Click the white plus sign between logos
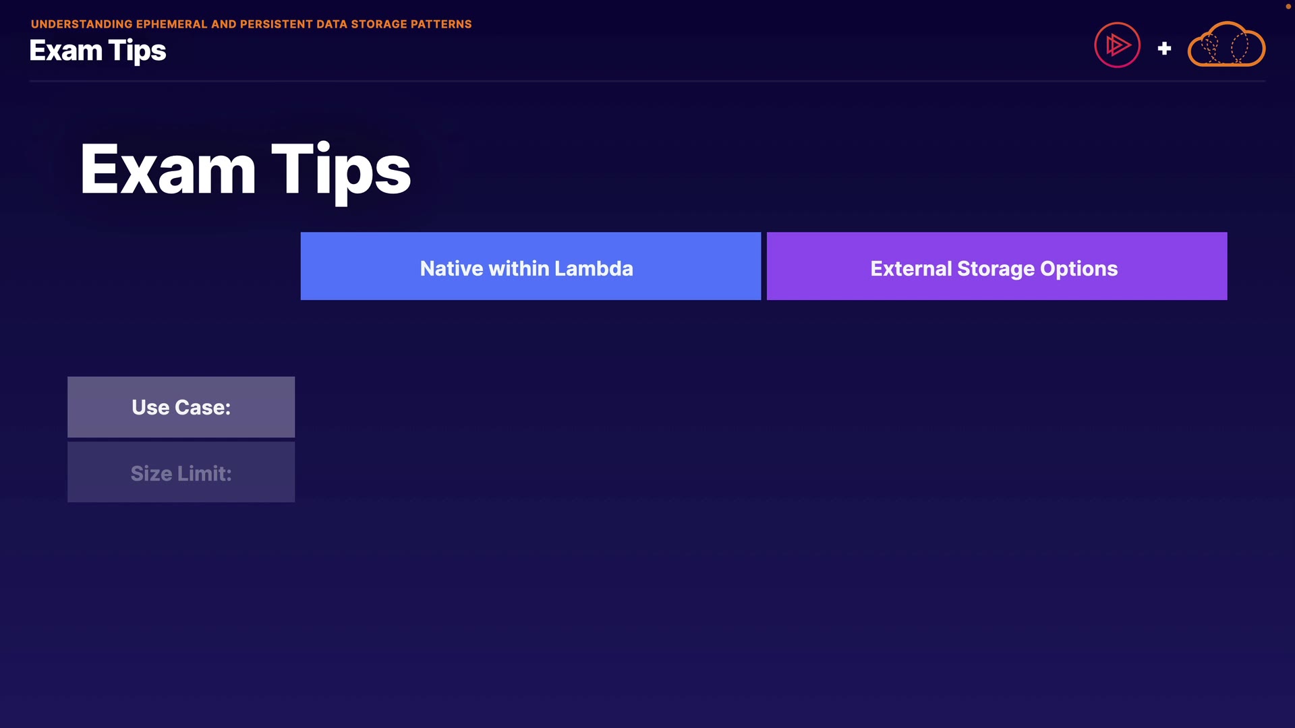The image size is (1295, 728). pyautogui.click(x=1164, y=49)
